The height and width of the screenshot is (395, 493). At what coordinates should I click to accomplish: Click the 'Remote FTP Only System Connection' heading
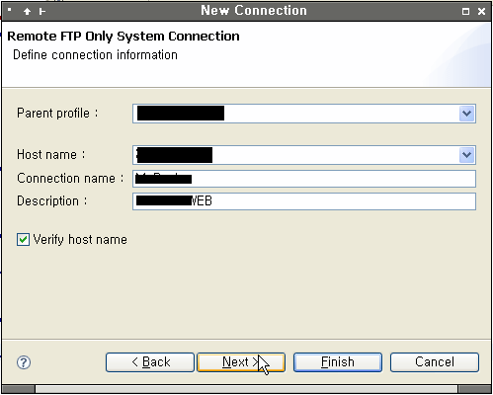tap(123, 37)
